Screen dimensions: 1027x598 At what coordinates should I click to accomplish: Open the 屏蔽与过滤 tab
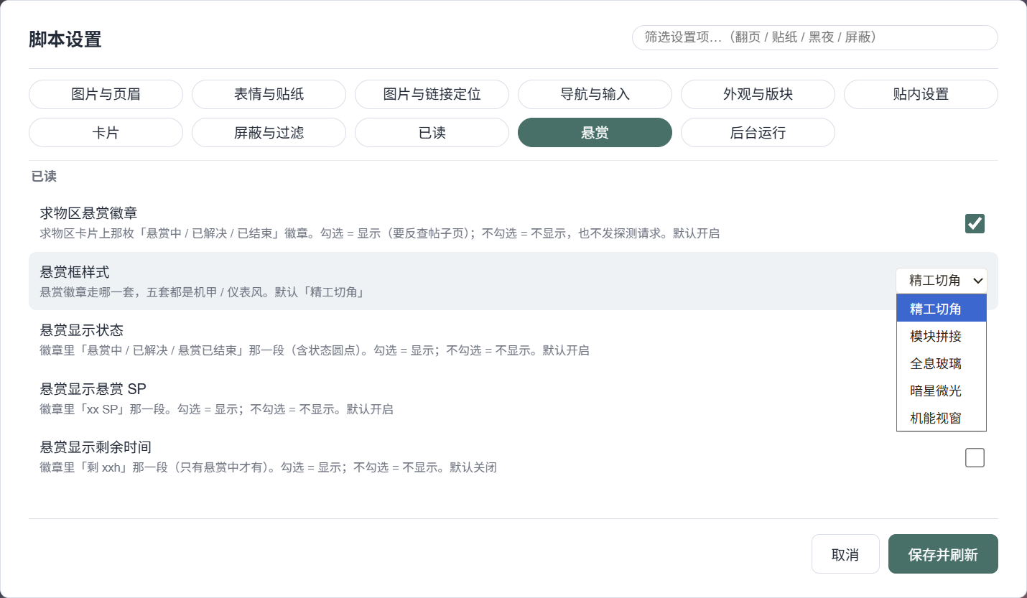pyautogui.click(x=269, y=132)
